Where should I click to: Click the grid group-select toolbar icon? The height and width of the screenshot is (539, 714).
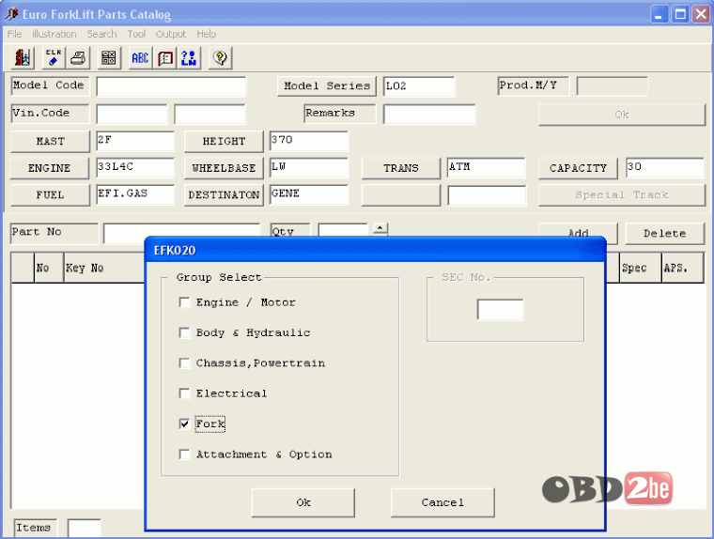pyautogui.click(x=109, y=58)
